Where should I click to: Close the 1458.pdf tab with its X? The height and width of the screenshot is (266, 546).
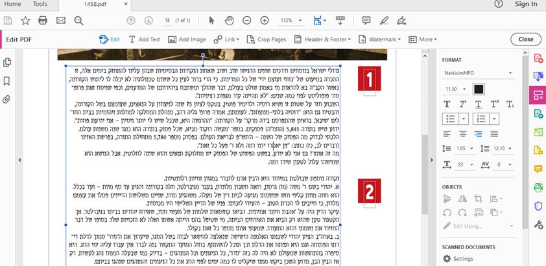coord(126,4)
